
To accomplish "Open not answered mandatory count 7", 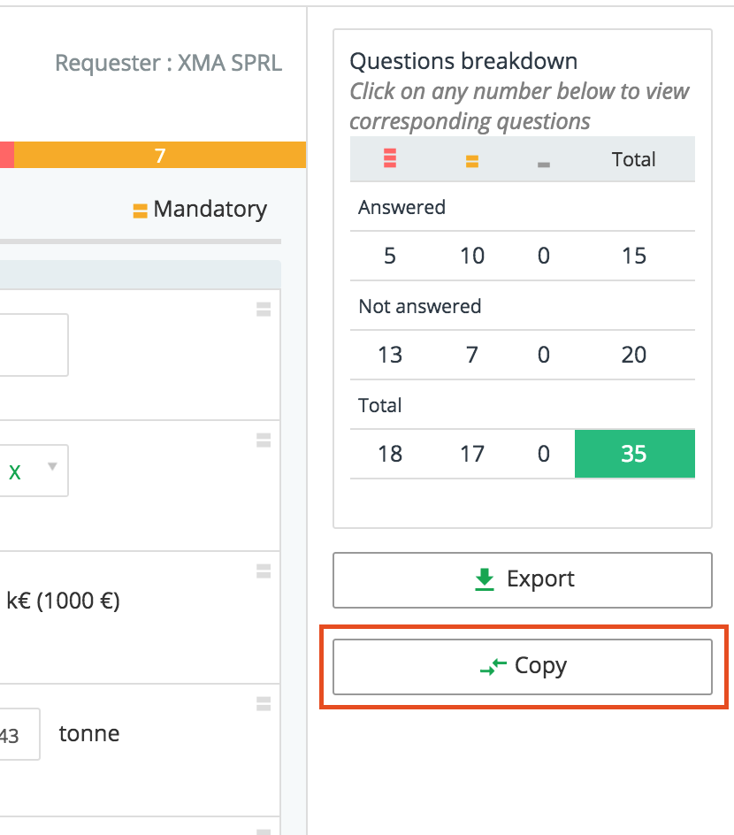I will pos(472,355).
